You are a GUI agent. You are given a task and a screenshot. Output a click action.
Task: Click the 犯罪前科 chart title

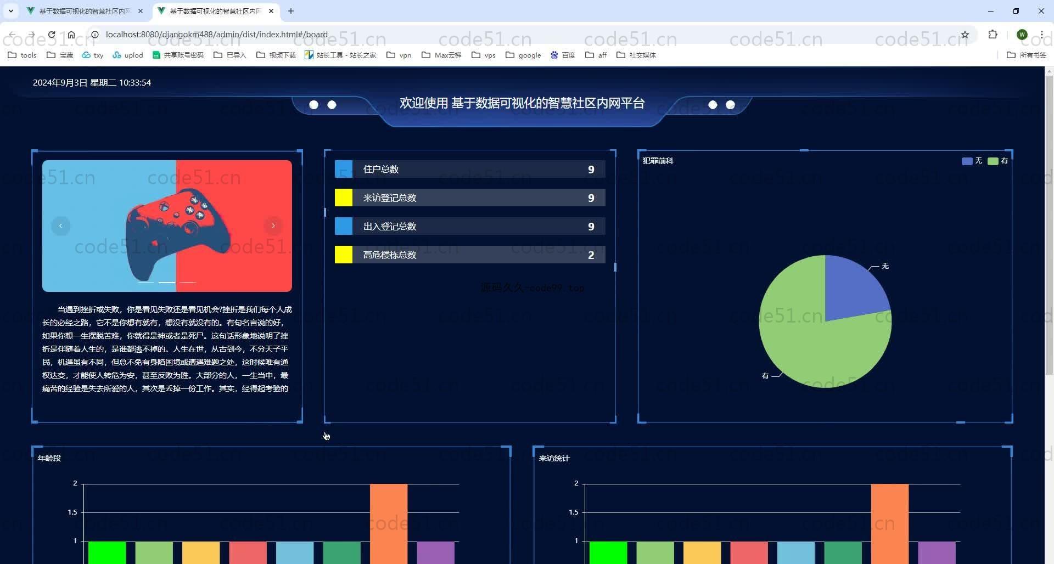click(658, 161)
